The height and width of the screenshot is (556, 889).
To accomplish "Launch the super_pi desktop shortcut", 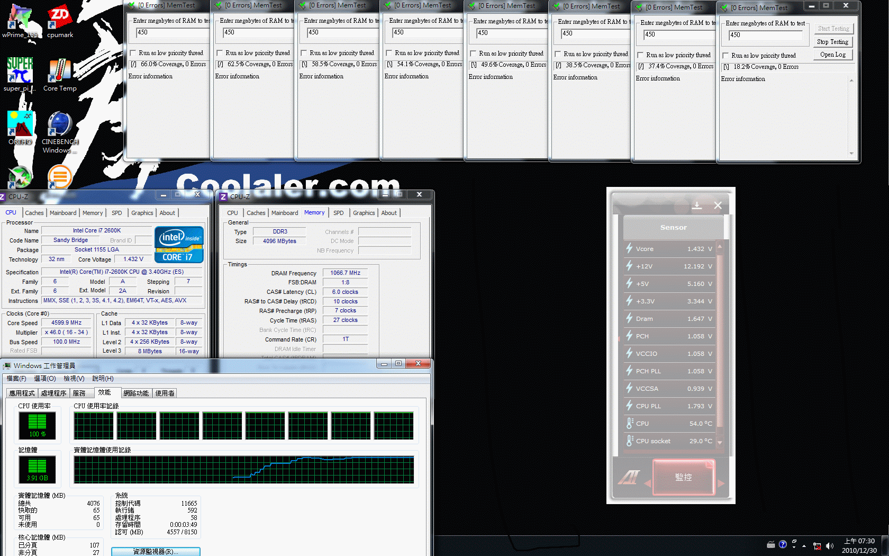I will [20, 74].
